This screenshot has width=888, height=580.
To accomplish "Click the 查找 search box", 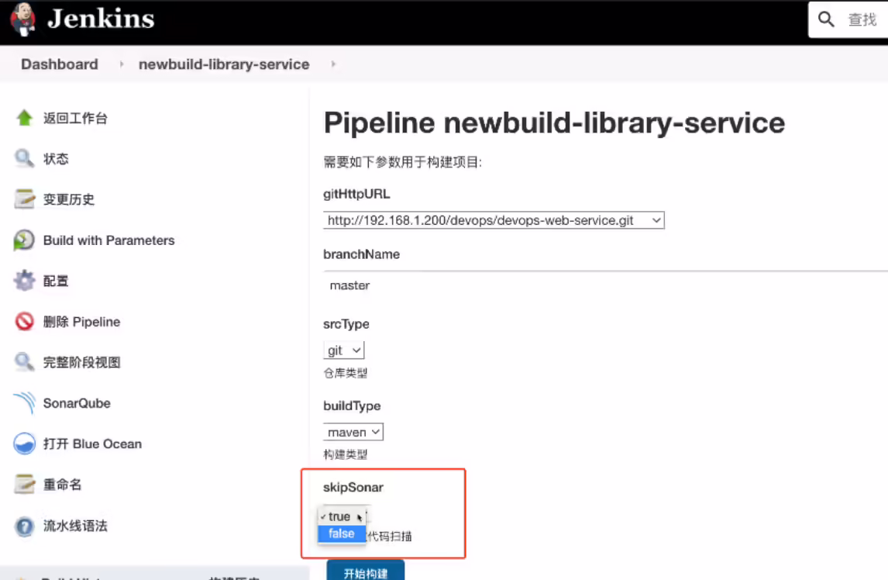I will coord(848,20).
